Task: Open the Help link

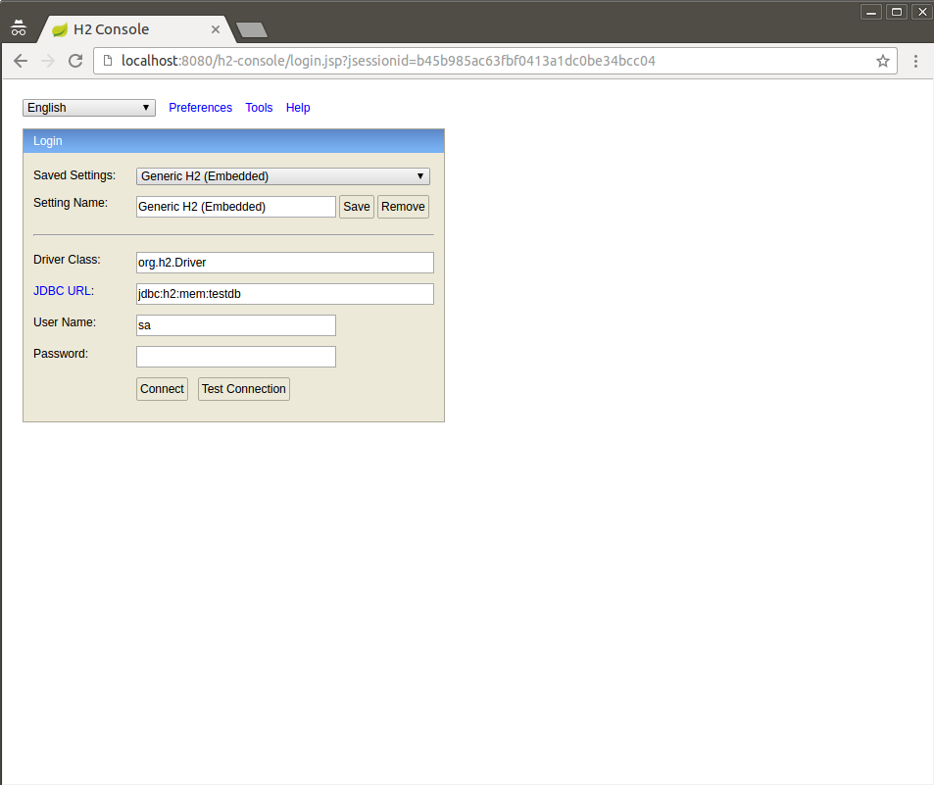Action: (298, 108)
